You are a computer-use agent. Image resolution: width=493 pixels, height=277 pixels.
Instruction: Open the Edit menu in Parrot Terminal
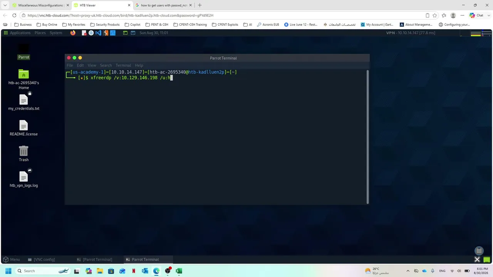point(80,65)
